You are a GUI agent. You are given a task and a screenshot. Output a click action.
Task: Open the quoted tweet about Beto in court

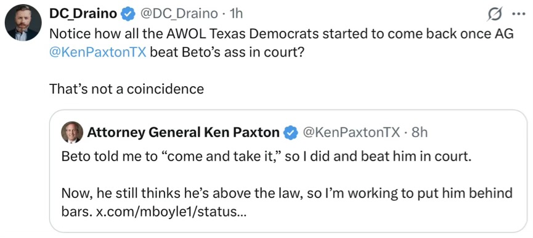point(288,171)
